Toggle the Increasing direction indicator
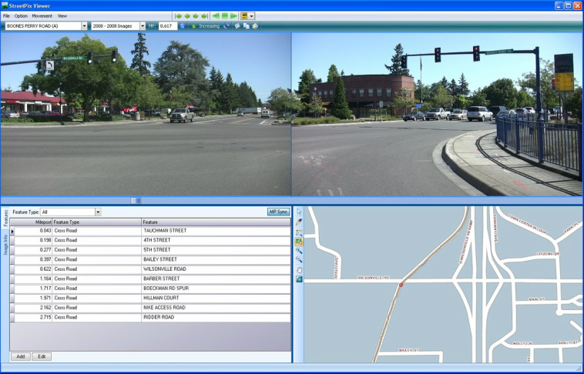The image size is (584, 374). click(206, 26)
